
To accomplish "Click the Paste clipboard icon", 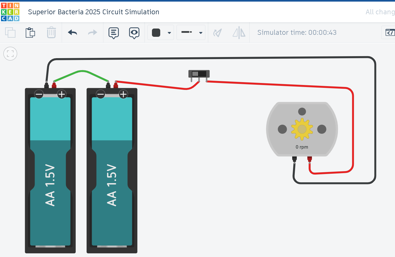I will point(30,33).
